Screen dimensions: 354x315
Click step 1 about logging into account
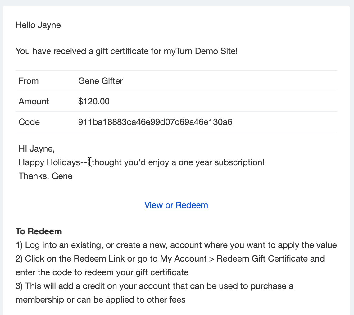[x=176, y=245]
